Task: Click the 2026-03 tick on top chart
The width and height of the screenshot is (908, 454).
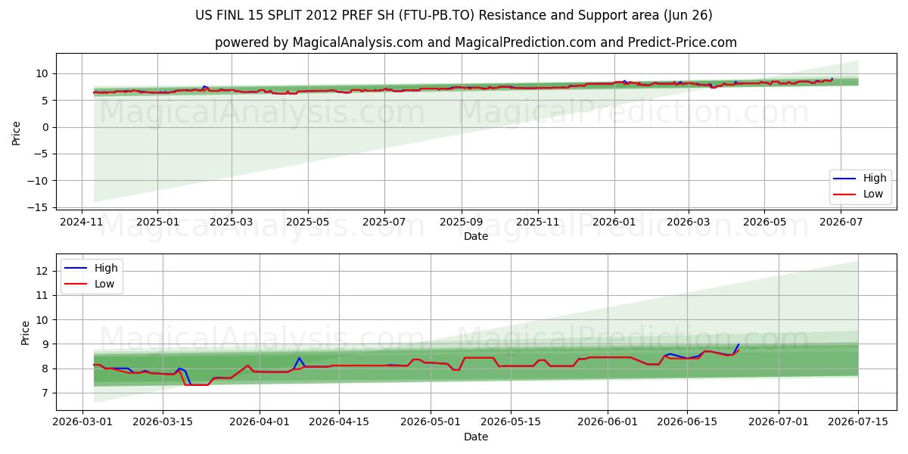Action: (689, 222)
